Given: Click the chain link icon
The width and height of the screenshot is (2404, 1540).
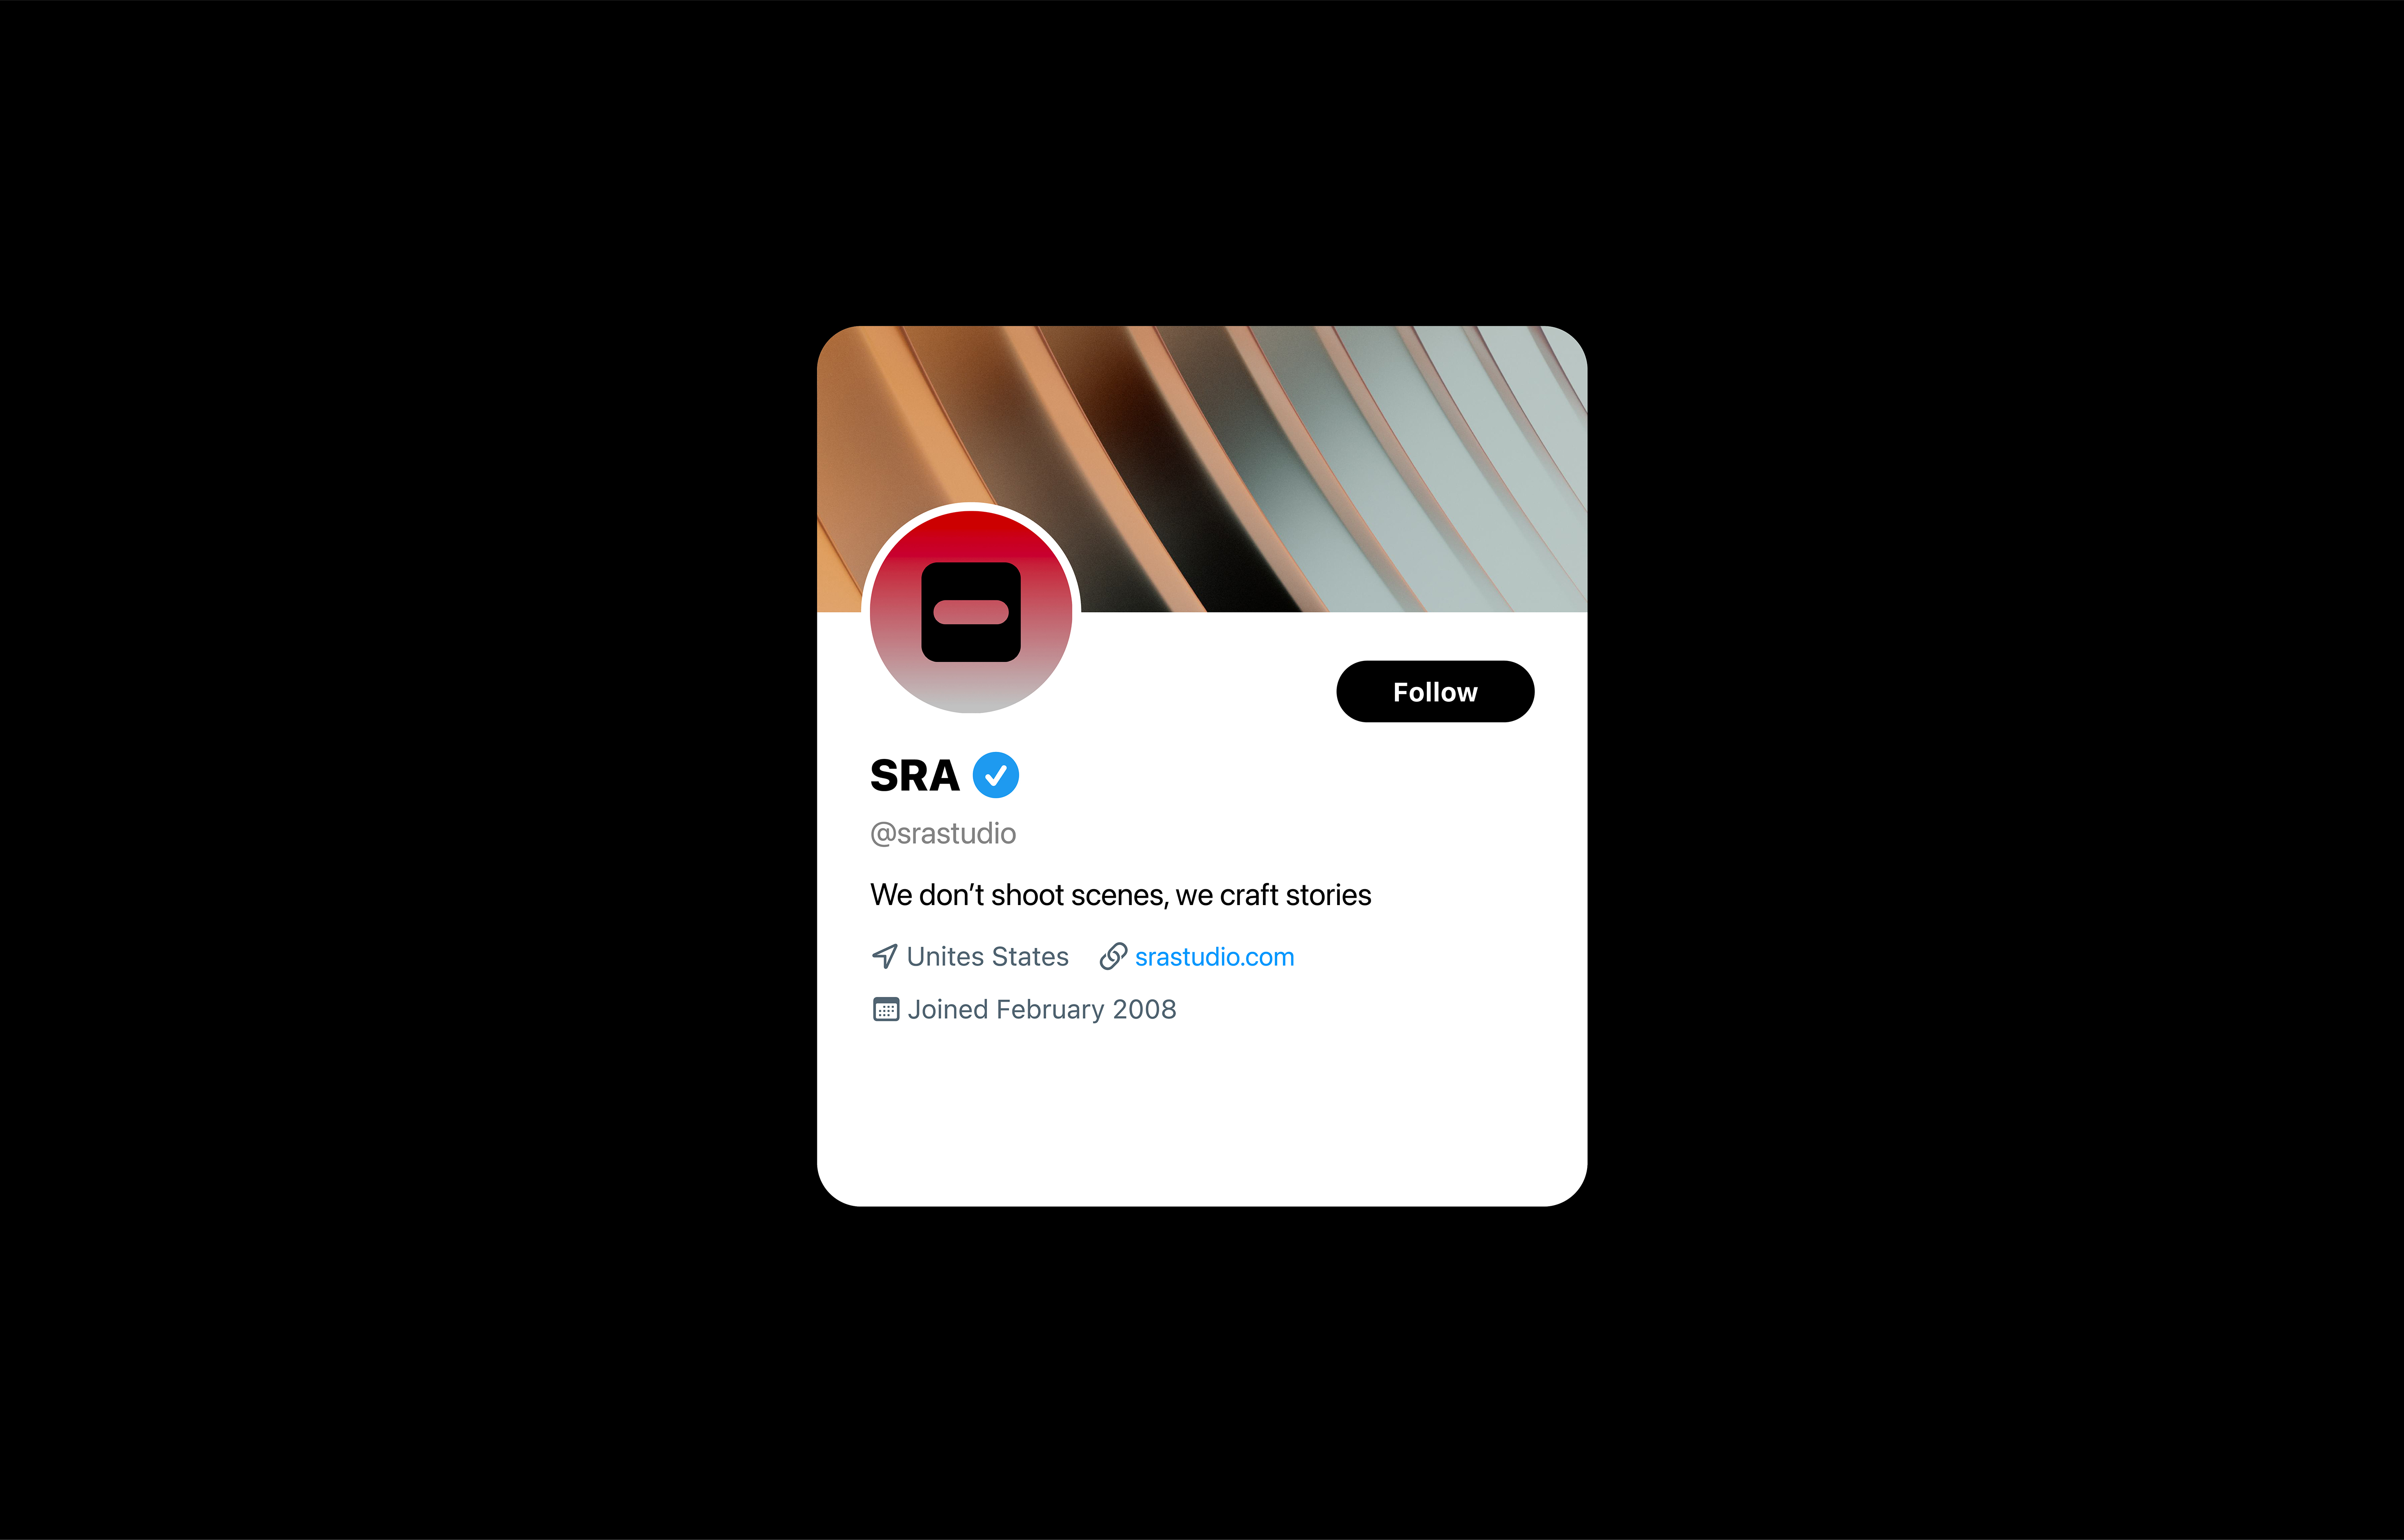Looking at the screenshot, I should 1113,956.
